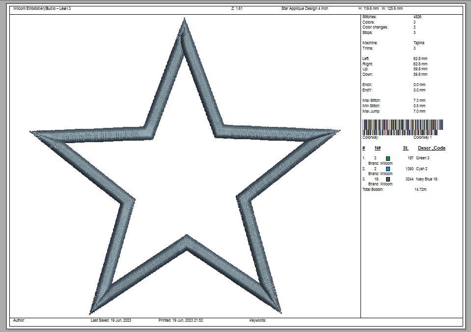
Task: Click the 'Printed: 19 Jun, 2023 21:52' footer text
Action: point(181,320)
